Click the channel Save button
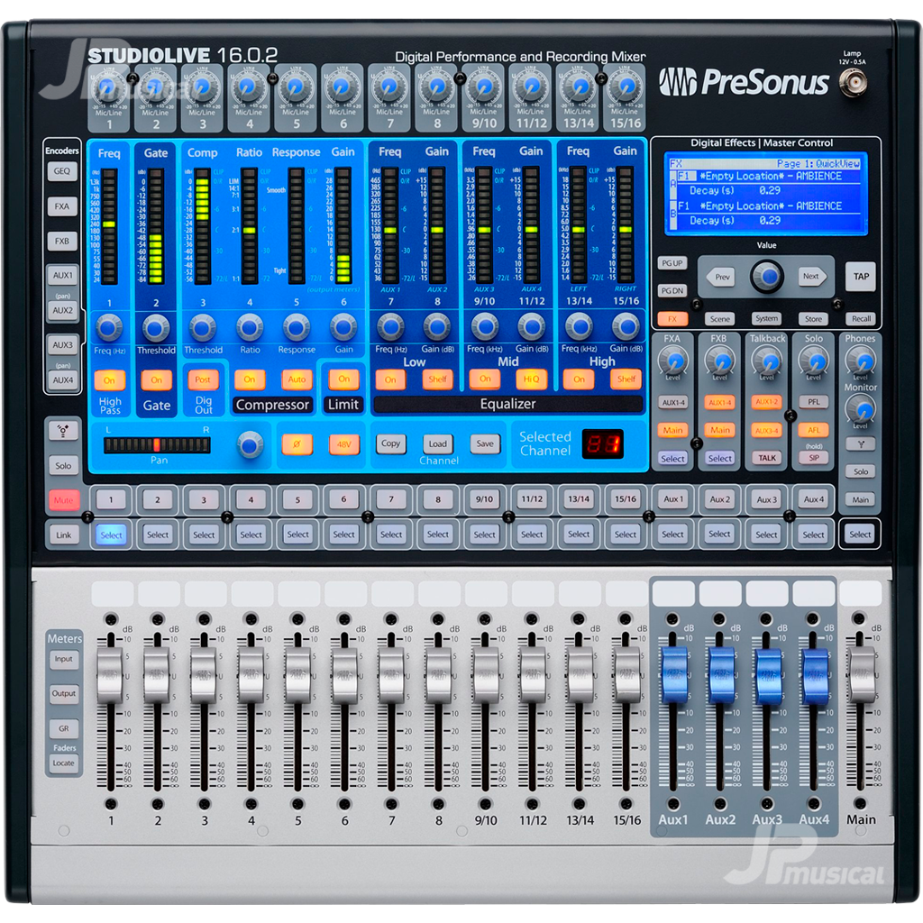923x923 pixels. click(x=484, y=443)
